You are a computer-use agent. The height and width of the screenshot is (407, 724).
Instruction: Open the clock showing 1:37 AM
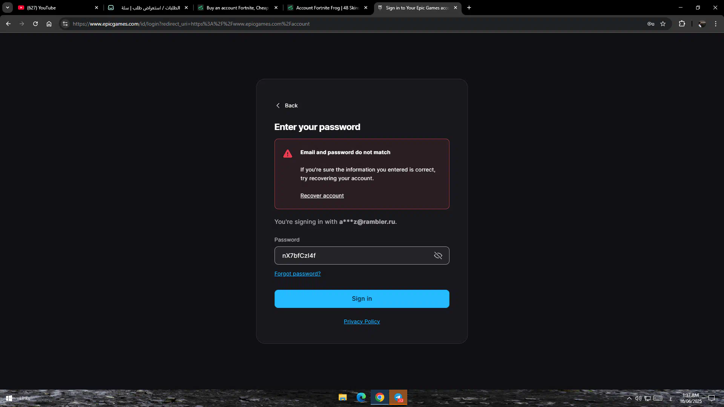point(690,398)
